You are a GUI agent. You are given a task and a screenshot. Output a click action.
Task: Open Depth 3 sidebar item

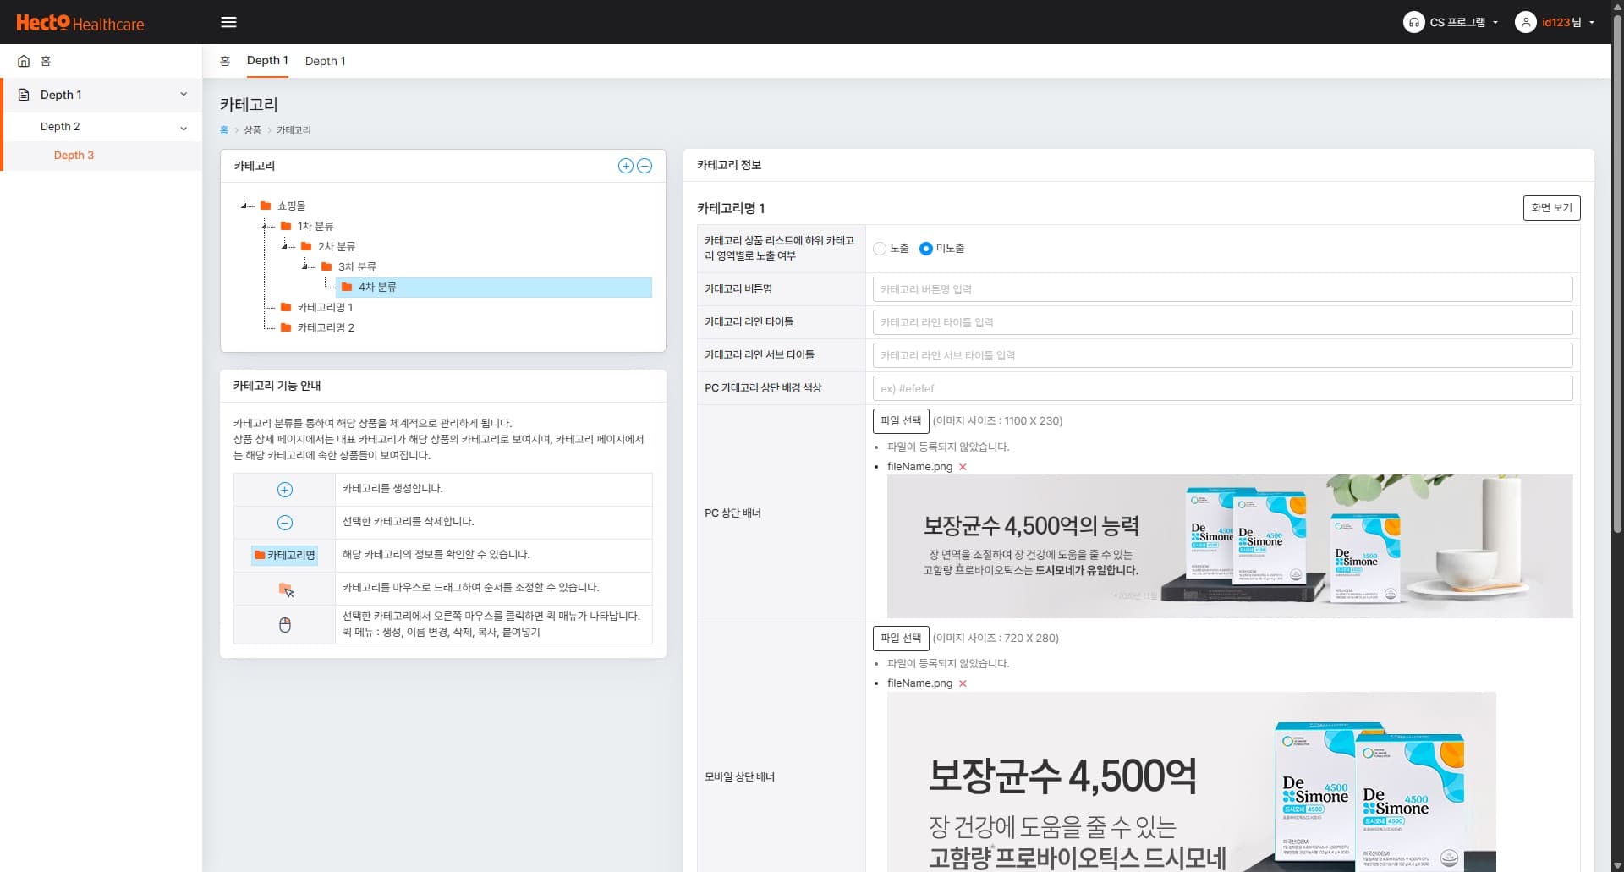101,156
